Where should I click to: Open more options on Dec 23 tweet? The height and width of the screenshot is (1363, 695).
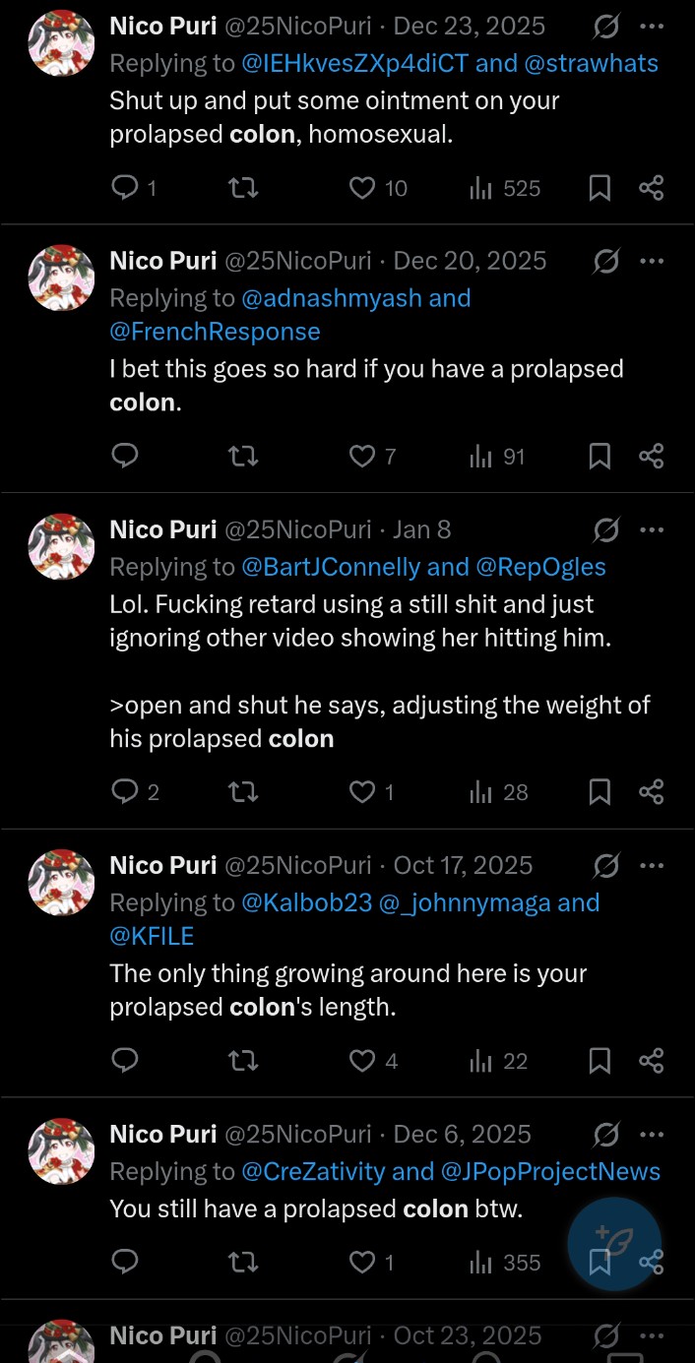coord(652,27)
